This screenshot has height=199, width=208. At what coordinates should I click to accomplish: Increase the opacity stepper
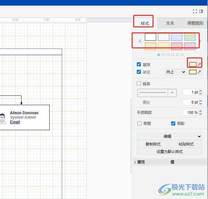tap(201, 111)
